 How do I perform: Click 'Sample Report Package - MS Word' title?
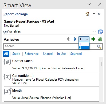tap(29, 21)
